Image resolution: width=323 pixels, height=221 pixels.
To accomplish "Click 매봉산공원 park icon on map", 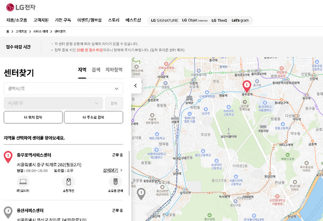I will click(287, 155).
